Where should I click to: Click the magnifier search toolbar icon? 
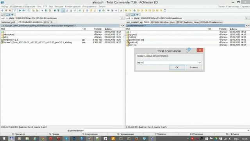29,11
